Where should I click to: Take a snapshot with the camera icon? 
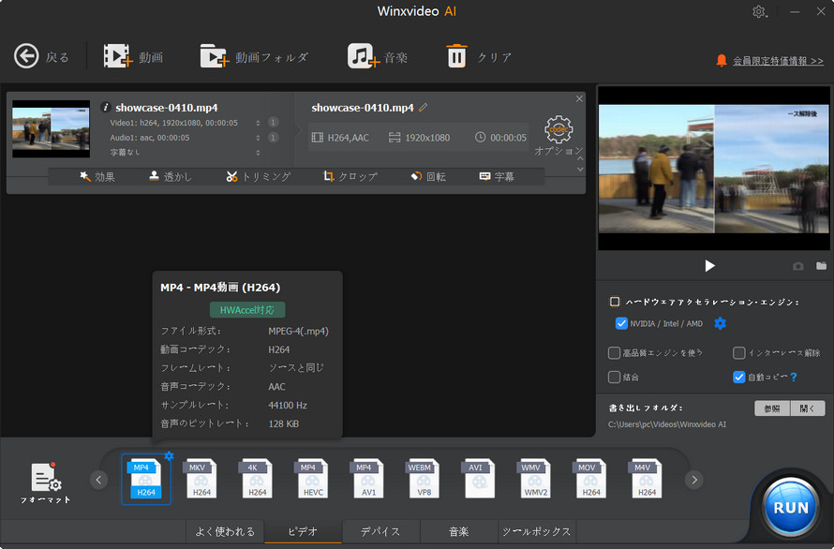tap(798, 266)
